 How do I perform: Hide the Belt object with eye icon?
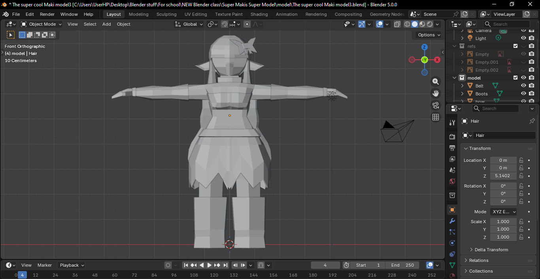pyautogui.click(x=523, y=85)
